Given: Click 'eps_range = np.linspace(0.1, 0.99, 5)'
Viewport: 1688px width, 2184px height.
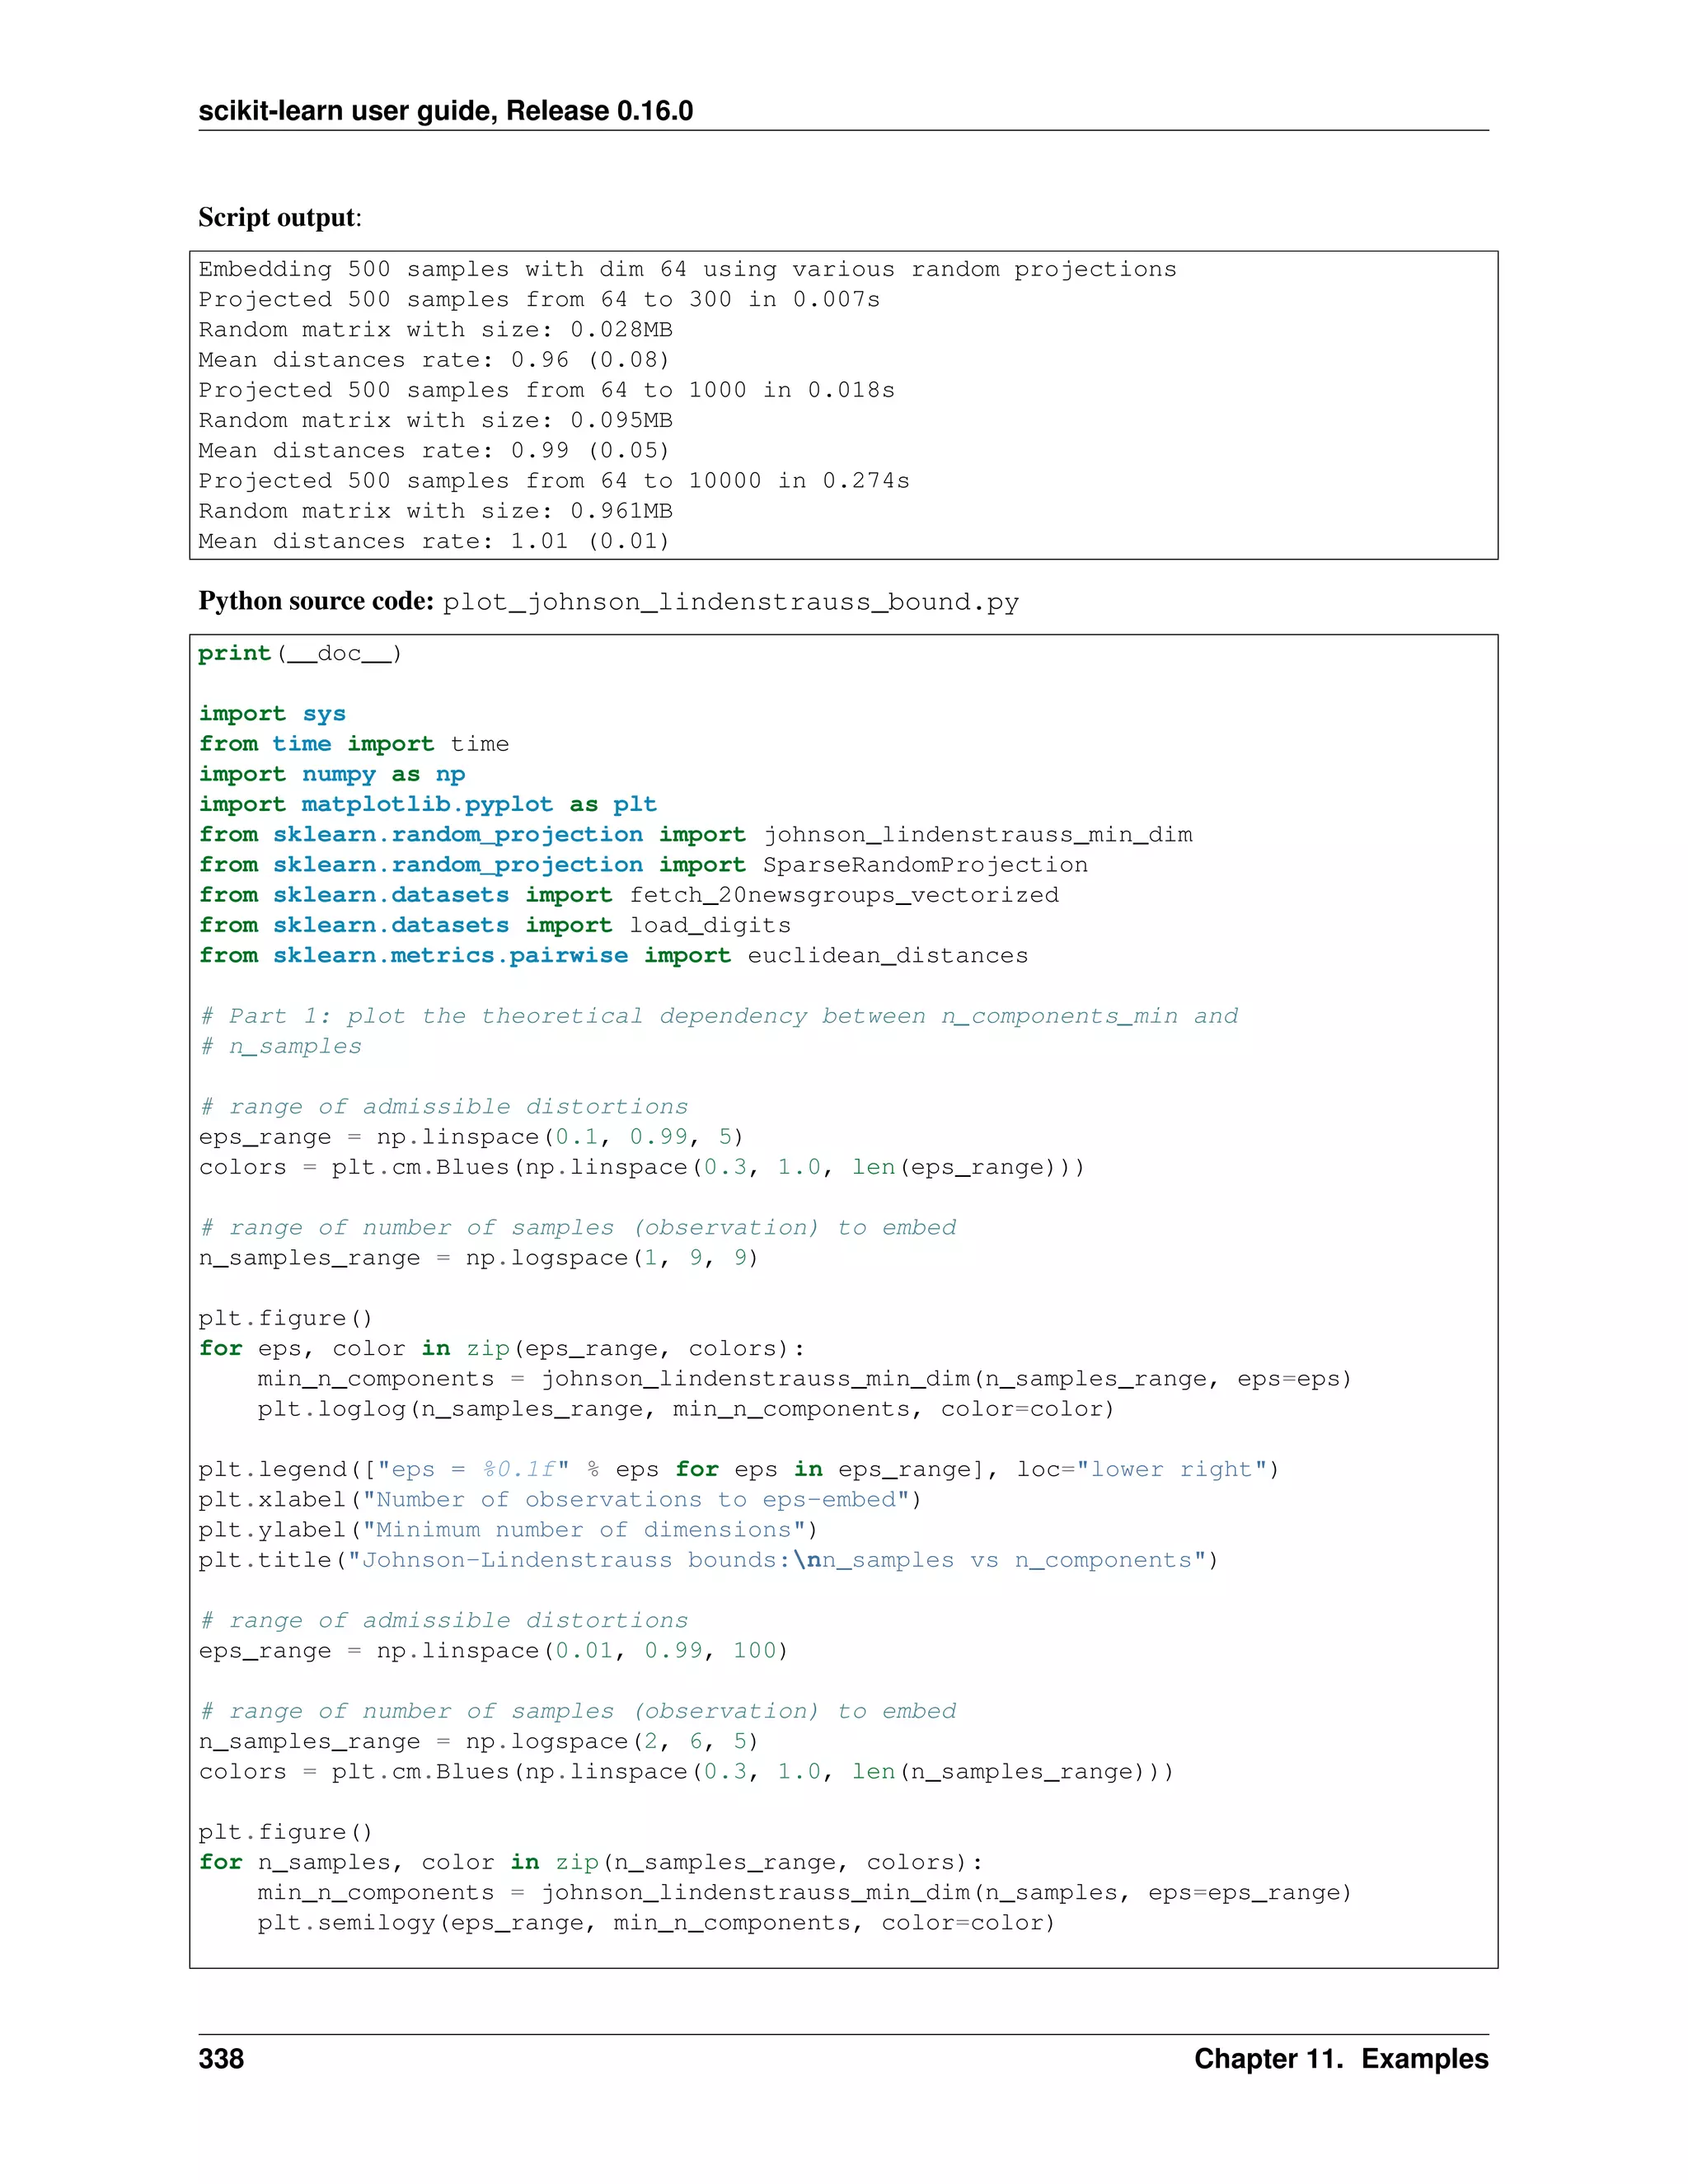Looking at the screenshot, I should point(471,1137).
